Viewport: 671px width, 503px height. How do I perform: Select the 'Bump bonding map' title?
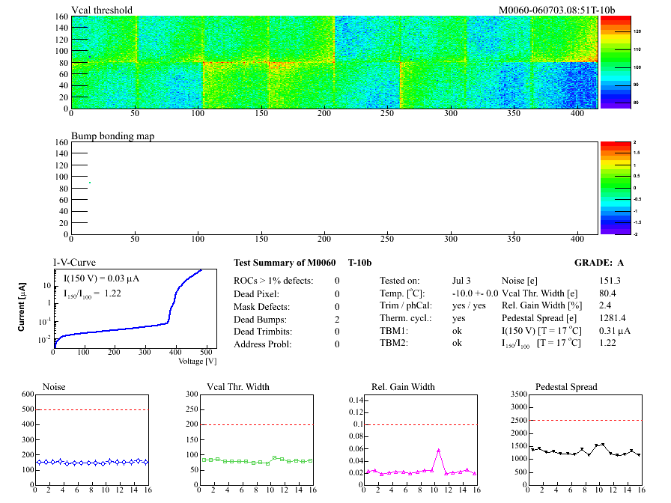(112, 135)
